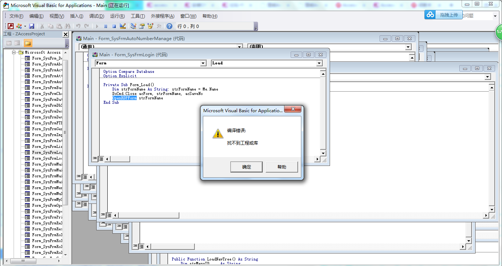The image size is (502, 266).
Task: Click the Find binoculars icon
Action: click(67, 26)
